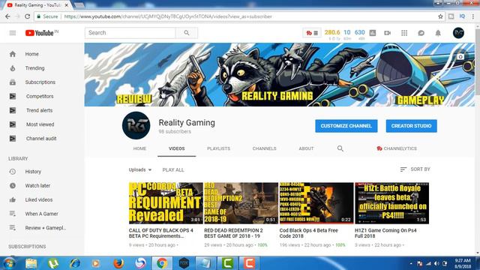The height and width of the screenshot is (270, 480).
Task: Open Cod Black Ops 4 Beta Free Code title
Action: pyautogui.click(x=308, y=233)
